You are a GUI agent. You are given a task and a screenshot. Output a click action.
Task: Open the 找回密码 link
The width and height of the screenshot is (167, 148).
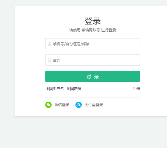tap(74, 89)
